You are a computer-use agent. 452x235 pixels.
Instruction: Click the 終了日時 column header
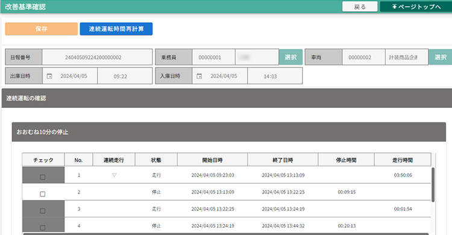click(283, 160)
